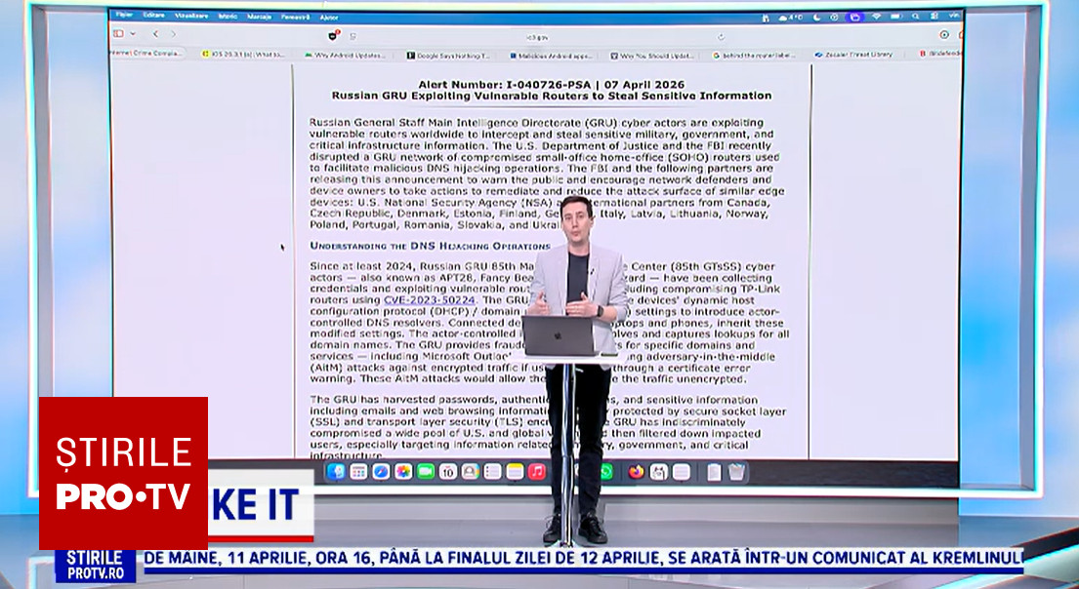
Task: Follow the CVE-2023-50224 link
Action: pos(429,300)
